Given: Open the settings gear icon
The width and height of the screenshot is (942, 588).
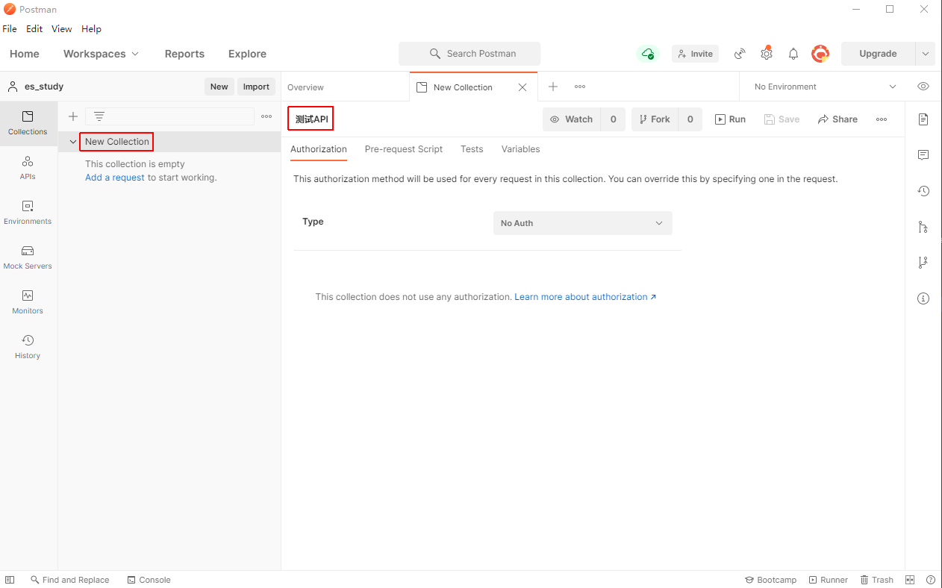Looking at the screenshot, I should (x=767, y=54).
